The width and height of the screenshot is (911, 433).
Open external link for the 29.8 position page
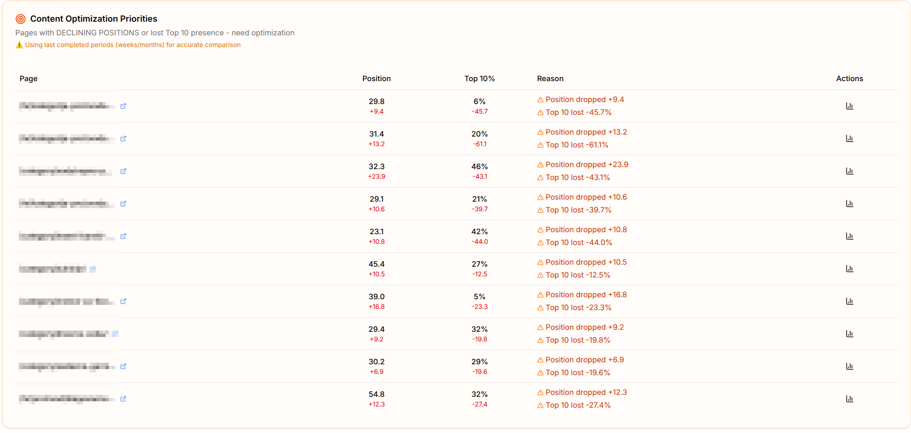click(x=123, y=106)
